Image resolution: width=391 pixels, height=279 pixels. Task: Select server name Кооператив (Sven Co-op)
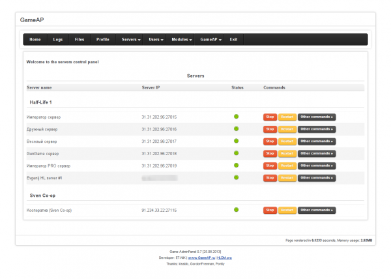(49, 211)
